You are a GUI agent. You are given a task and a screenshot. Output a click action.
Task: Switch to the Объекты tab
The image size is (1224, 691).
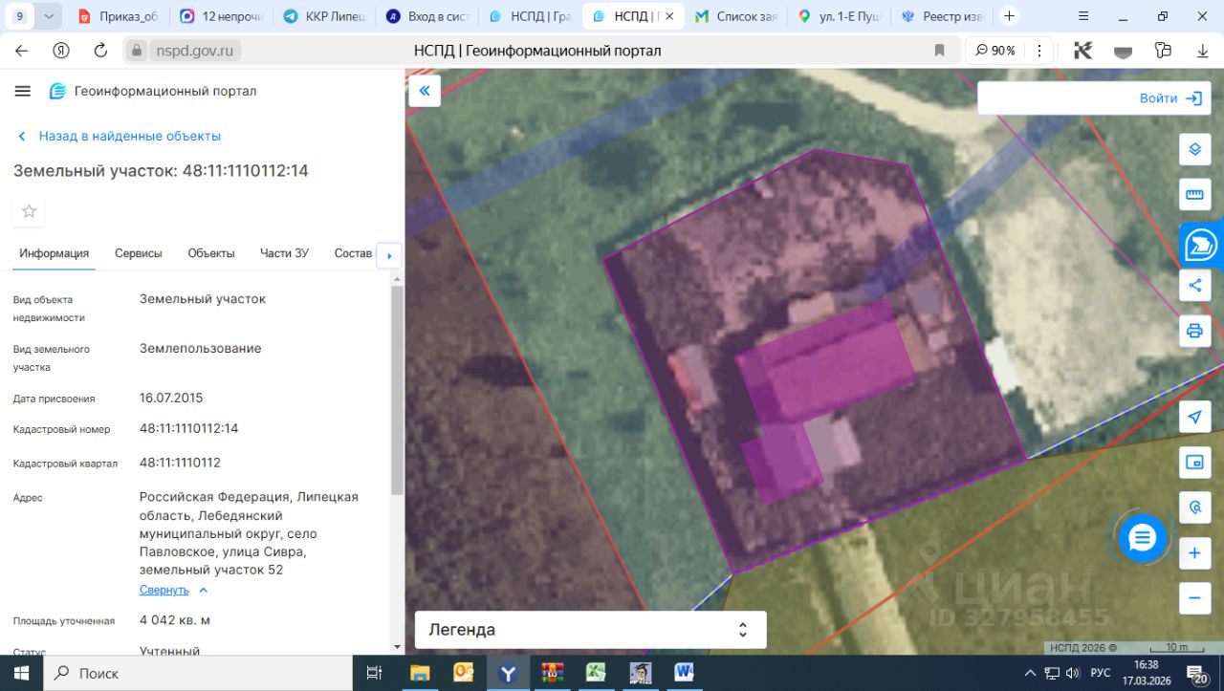pyautogui.click(x=211, y=253)
